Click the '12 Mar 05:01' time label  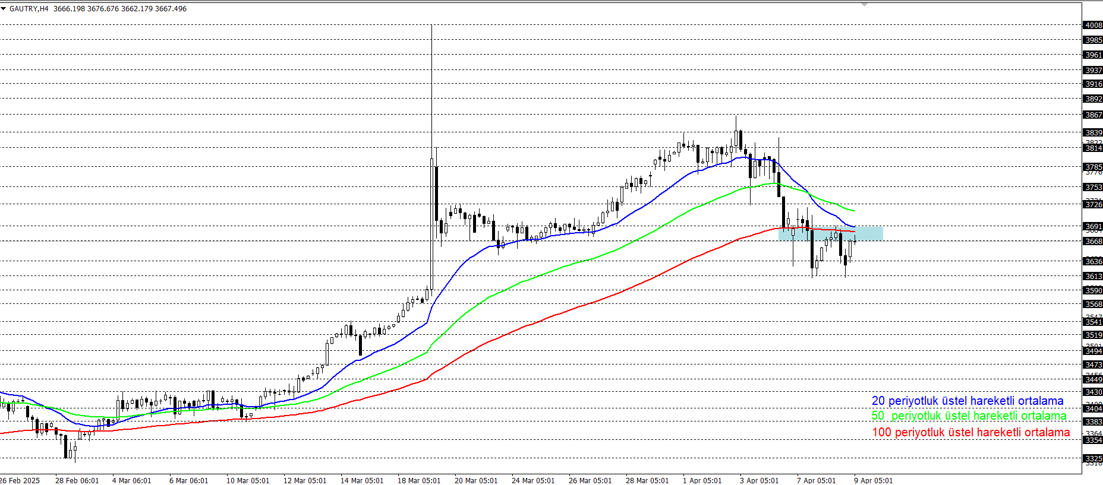pyautogui.click(x=305, y=480)
